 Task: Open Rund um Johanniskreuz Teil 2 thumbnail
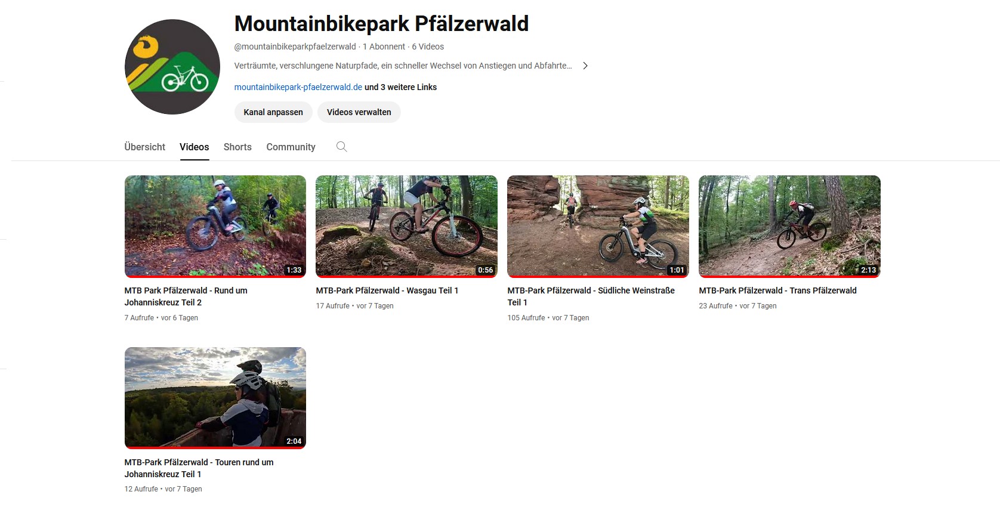coord(215,227)
